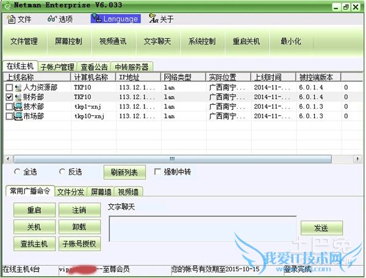Uncheck the 财务部 host checkbox
The height and width of the screenshot is (278, 366).
[x=9, y=97]
